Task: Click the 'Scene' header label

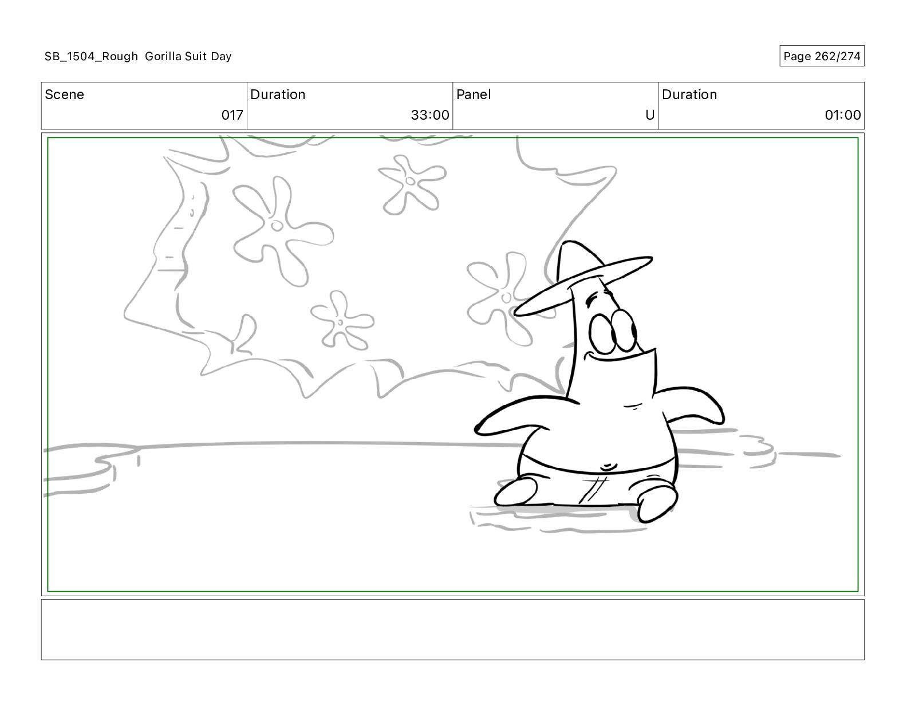Action: click(64, 94)
